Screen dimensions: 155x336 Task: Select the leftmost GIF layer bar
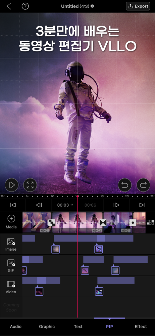click(33, 259)
